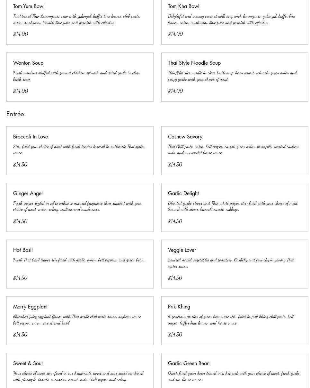Click the Hot Basil description text
310x388 pixels.
pyautogui.click(x=79, y=260)
